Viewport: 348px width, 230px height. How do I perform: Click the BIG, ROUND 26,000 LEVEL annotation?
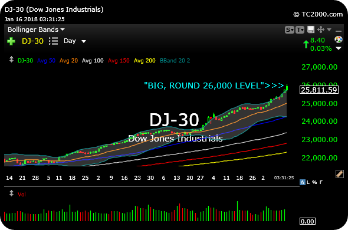(x=214, y=86)
